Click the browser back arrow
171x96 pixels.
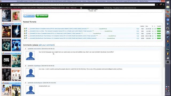[x=2, y=5]
